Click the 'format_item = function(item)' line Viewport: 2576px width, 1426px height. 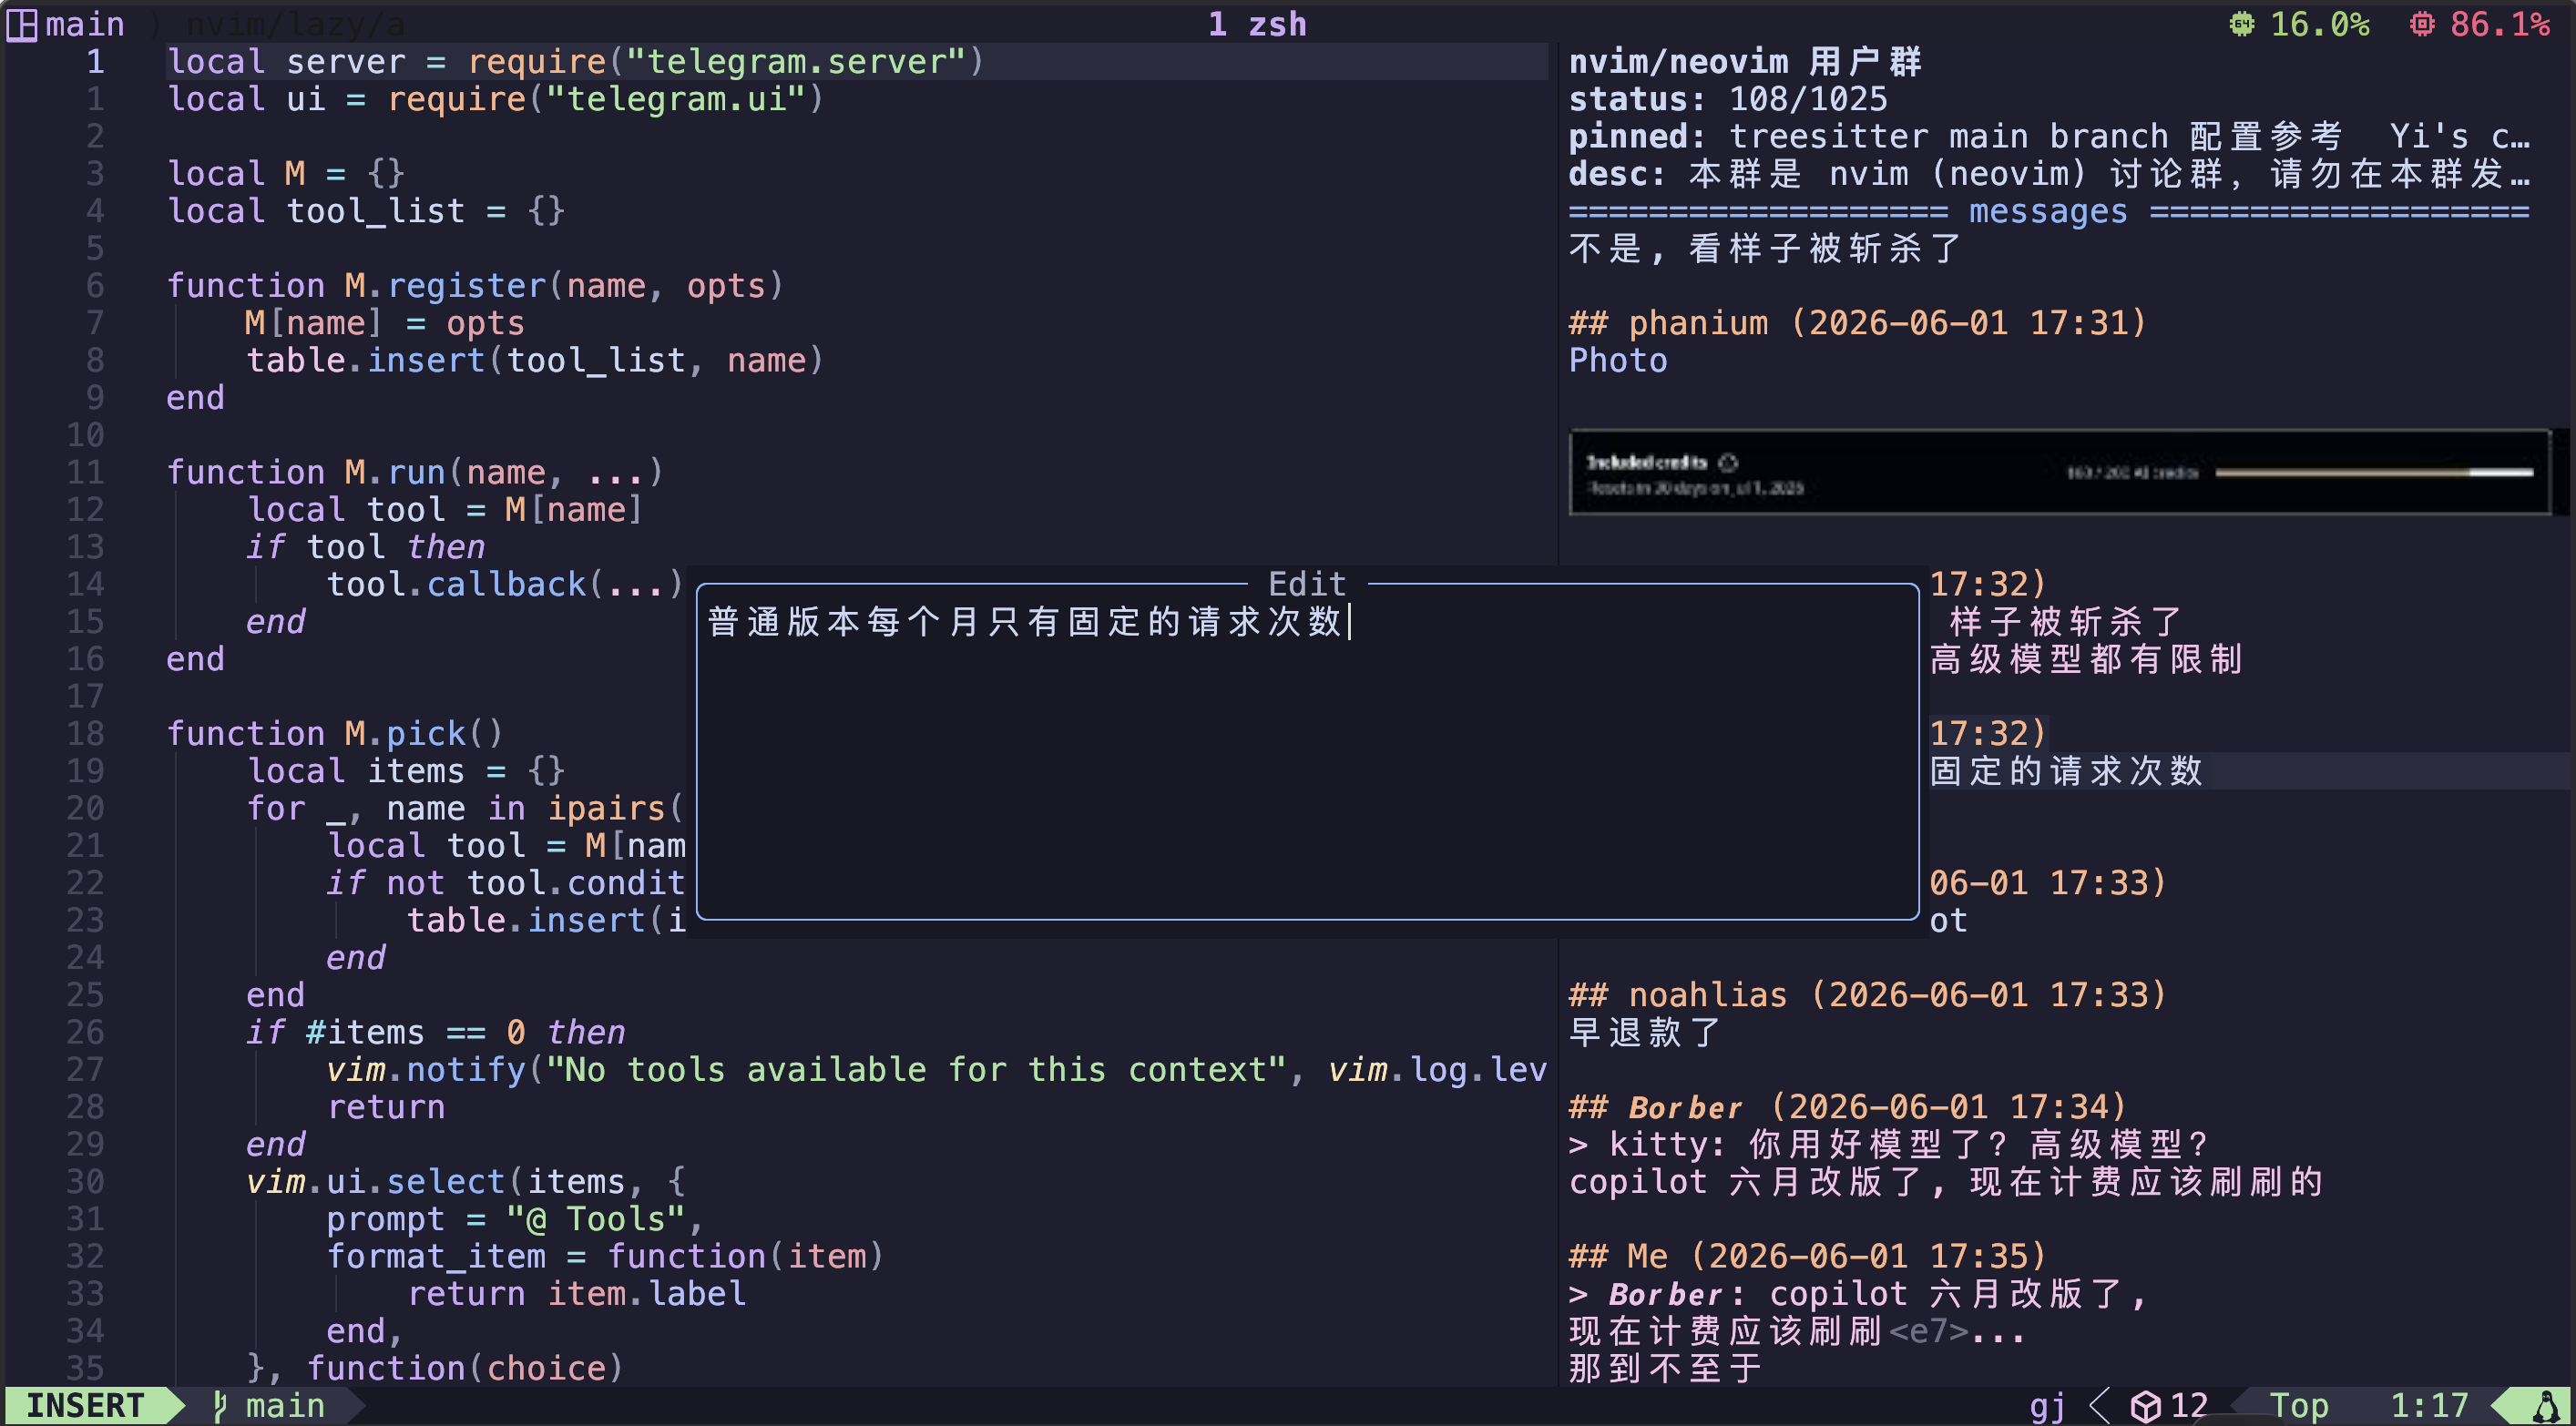coord(605,1256)
